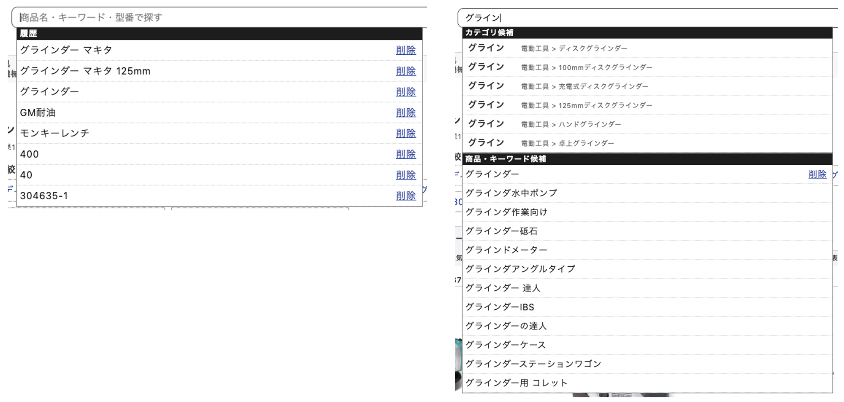Delete グラインダー from keyword suggestions
This screenshot has width=844, height=402.
point(817,174)
